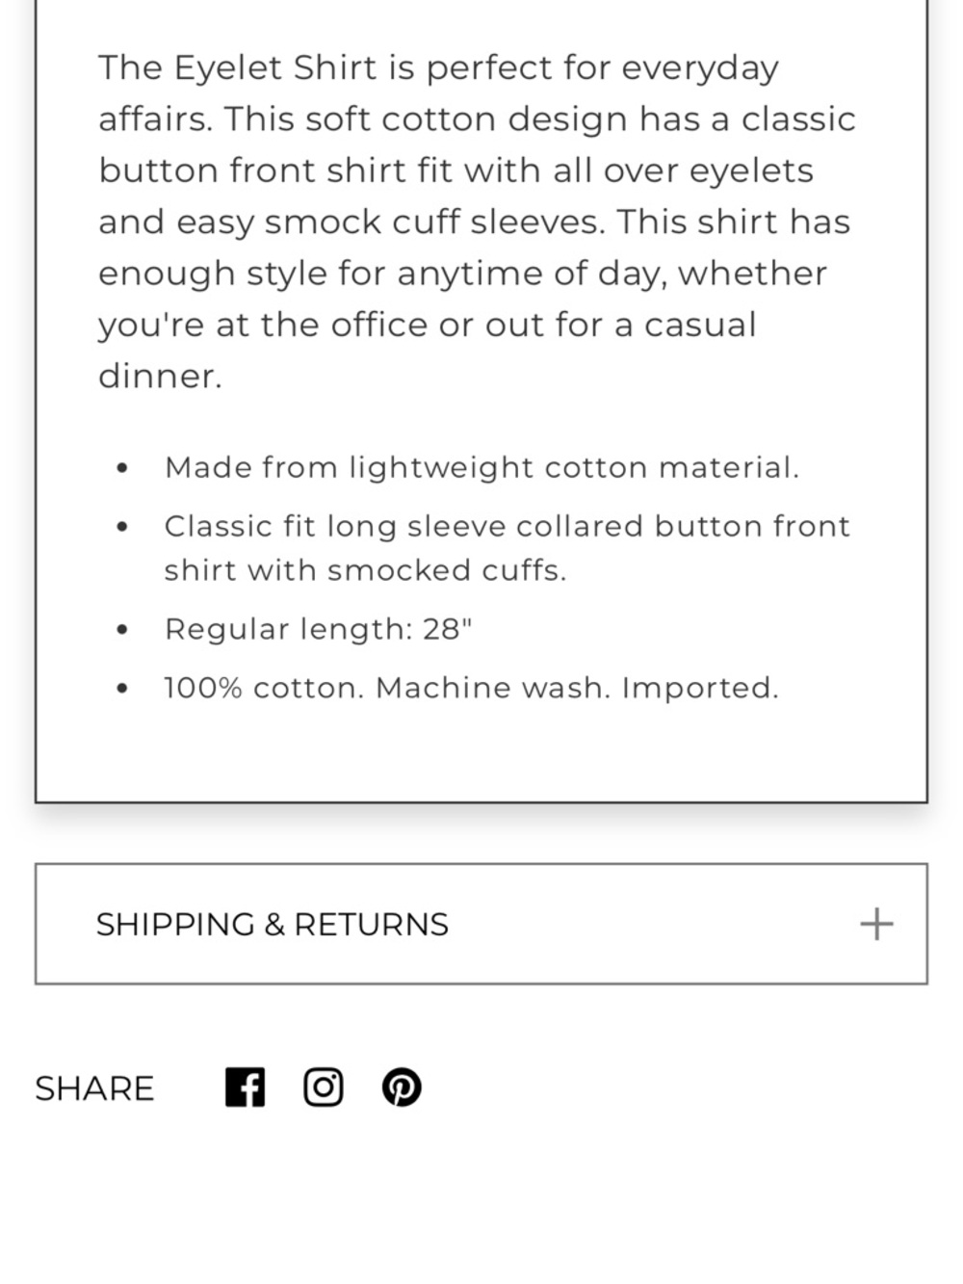Open the SHIPPING & RETURNS section title
This screenshot has height=1284, width=963.
coord(273,924)
